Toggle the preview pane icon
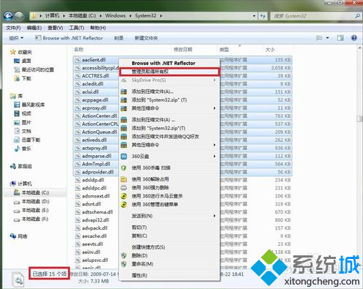Image resolution: width=363 pixels, height=289 pixels. point(340,38)
